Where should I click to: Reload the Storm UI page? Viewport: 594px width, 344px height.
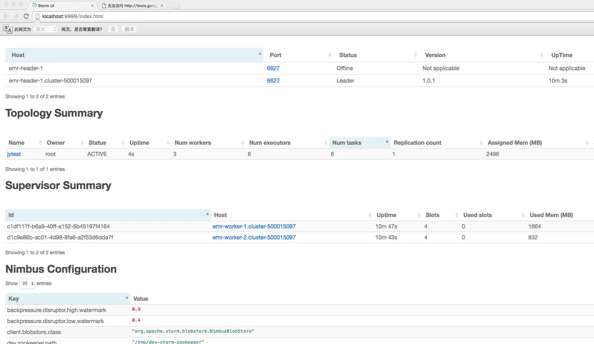click(26, 16)
